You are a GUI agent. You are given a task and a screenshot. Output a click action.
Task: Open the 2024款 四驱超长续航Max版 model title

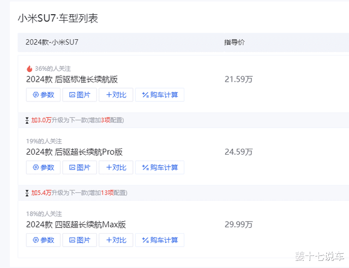pos(76,224)
